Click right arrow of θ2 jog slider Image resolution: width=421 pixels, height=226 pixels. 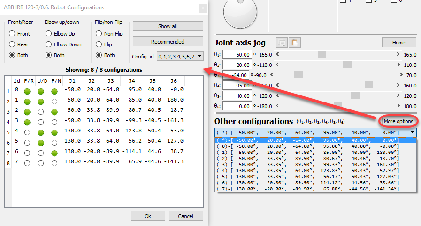(398, 65)
